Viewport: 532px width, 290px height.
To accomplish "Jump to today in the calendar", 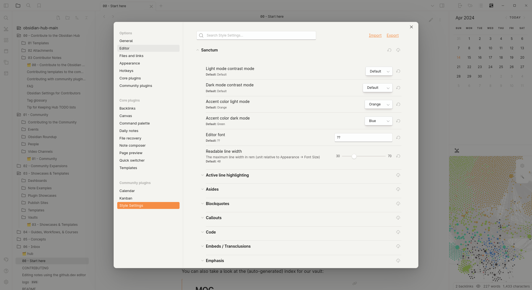I will pyautogui.click(x=515, y=17).
